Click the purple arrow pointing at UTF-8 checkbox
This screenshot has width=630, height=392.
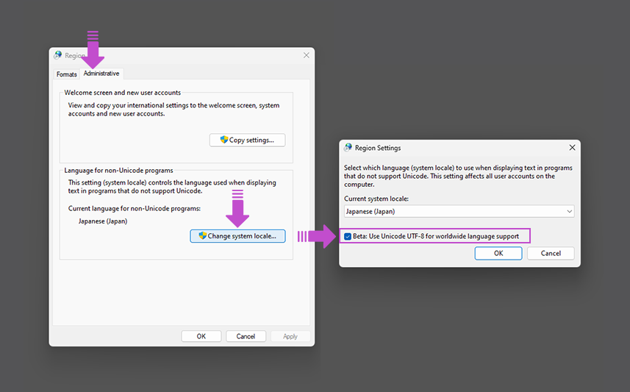316,236
